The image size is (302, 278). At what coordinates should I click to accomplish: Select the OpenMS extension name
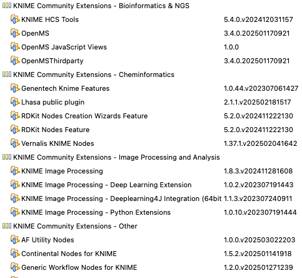pyautogui.click(x=35, y=33)
